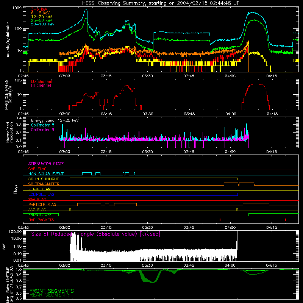Click the Mon. Rate LIVETIME axis label
The height and width of the screenshot is (303, 303).
coord(9,284)
